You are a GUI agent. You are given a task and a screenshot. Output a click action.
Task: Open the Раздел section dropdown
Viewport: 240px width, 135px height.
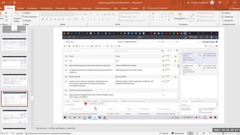(27, 20)
